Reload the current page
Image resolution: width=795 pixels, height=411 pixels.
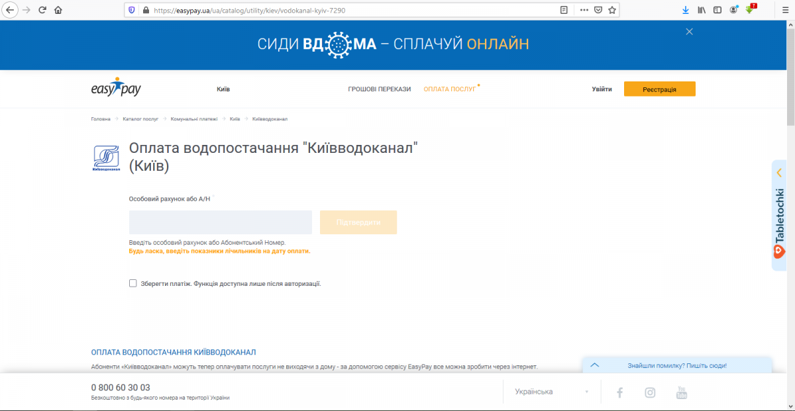pos(42,10)
